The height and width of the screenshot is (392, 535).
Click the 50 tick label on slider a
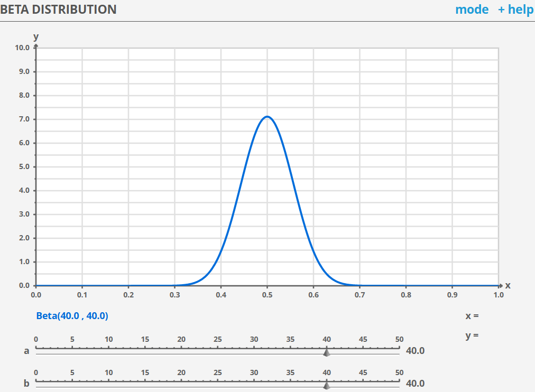(x=400, y=340)
